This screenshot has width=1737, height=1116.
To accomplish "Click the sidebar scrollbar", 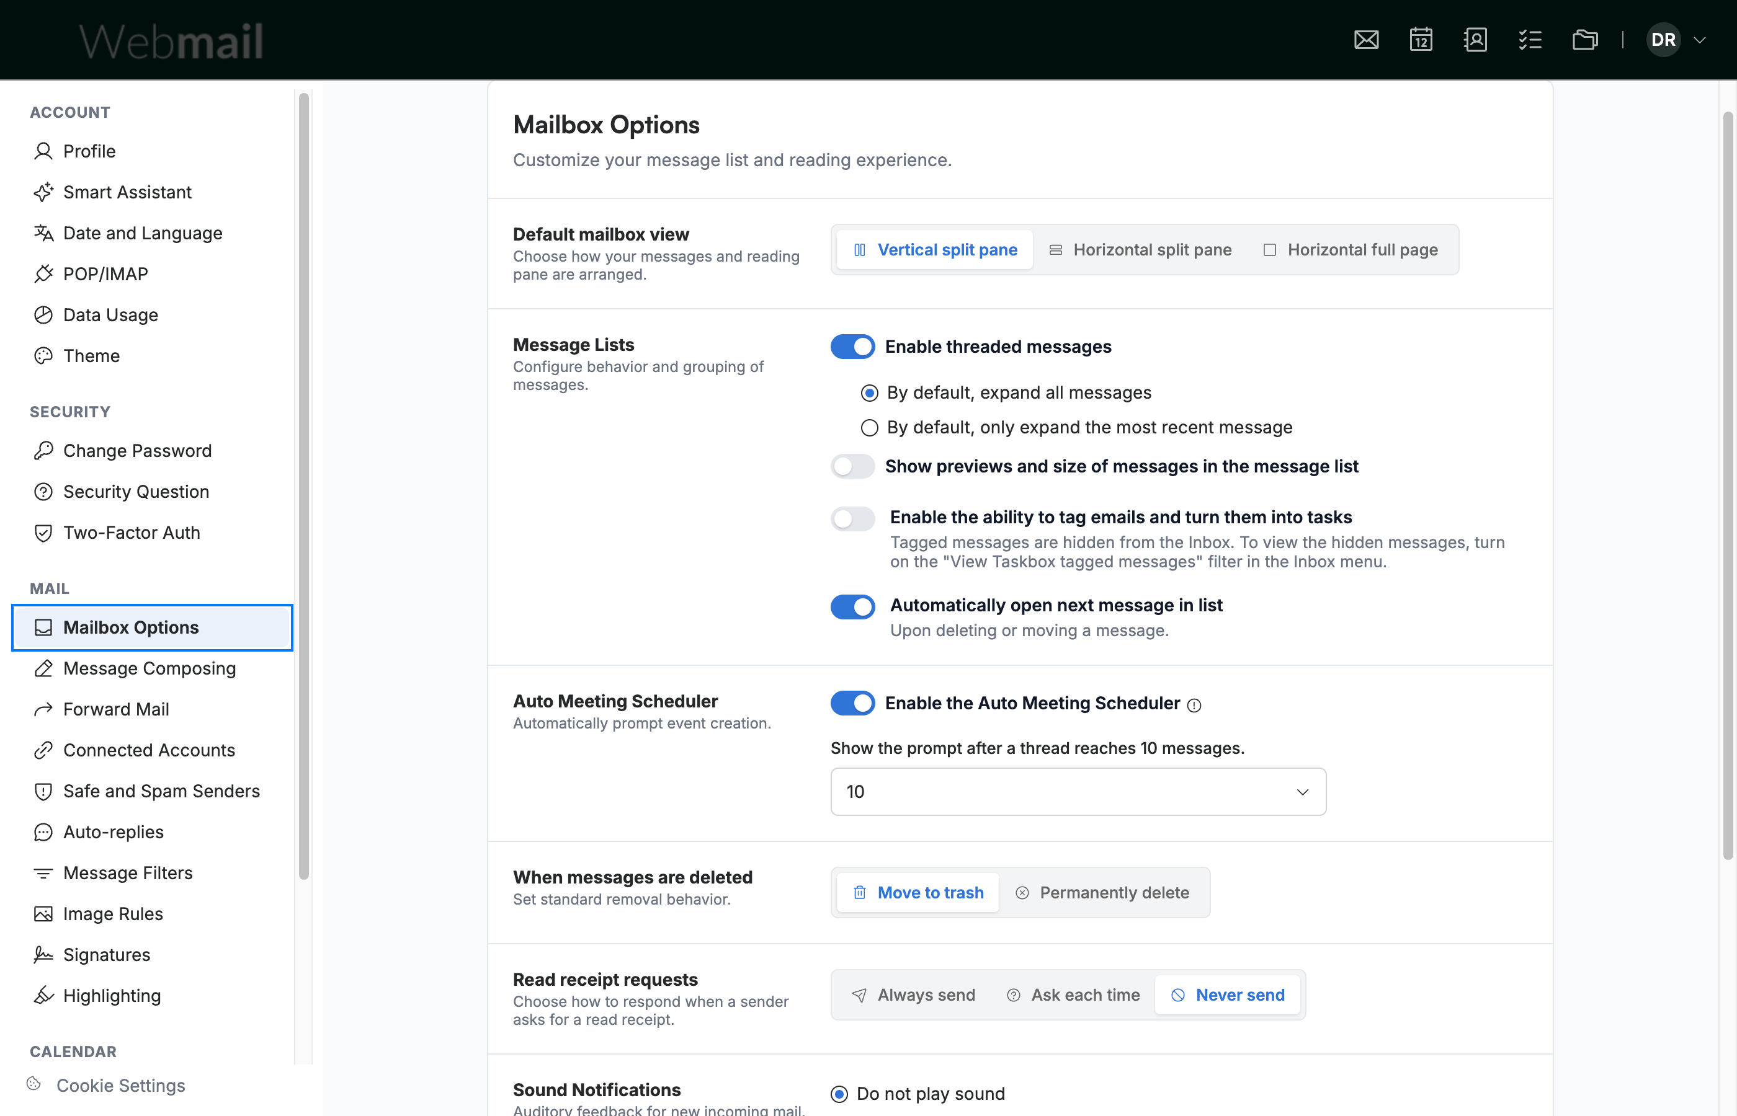I will pyautogui.click(x=304, y=486).
